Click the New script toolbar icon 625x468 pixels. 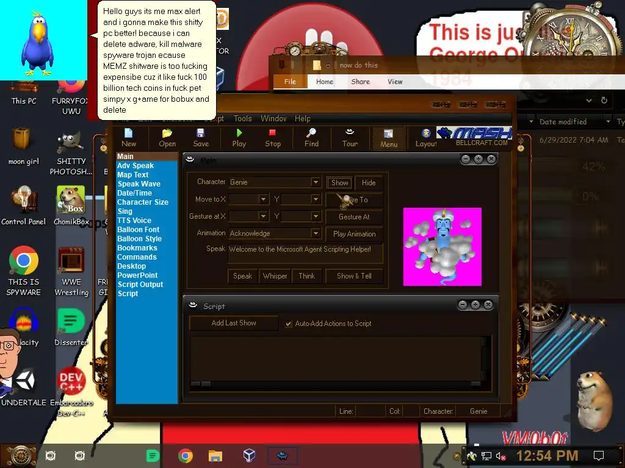[x=129, y=138]
